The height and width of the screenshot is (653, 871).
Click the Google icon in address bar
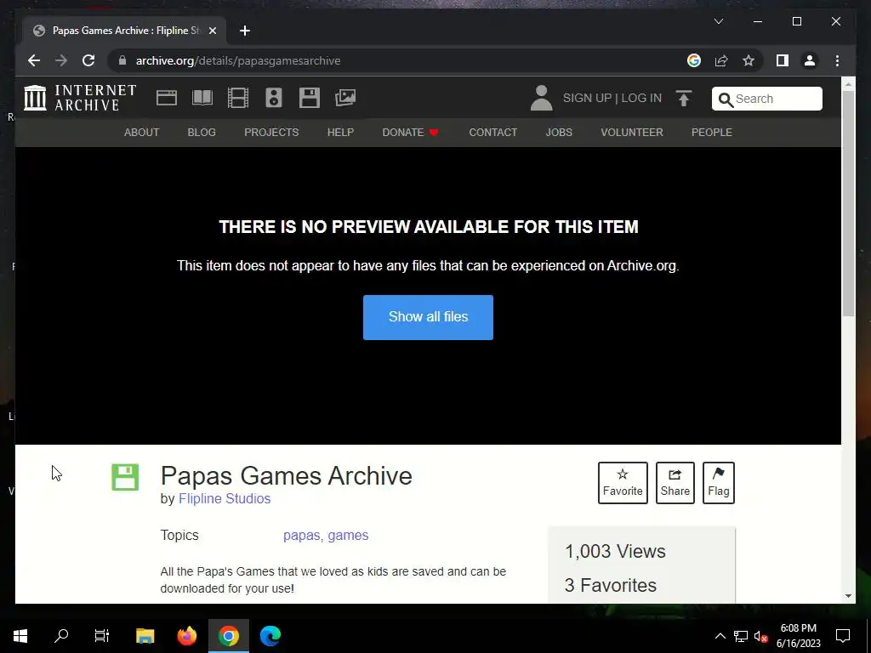click(x=694, y=60)
